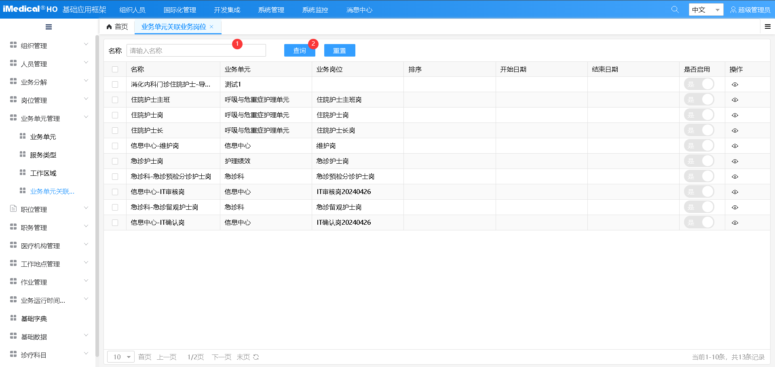The height and width of the screenshot is (367, 775).
Task: View 住院护士主班 details via eye icon
Action: pyautogui.click(x=735, y=99)
